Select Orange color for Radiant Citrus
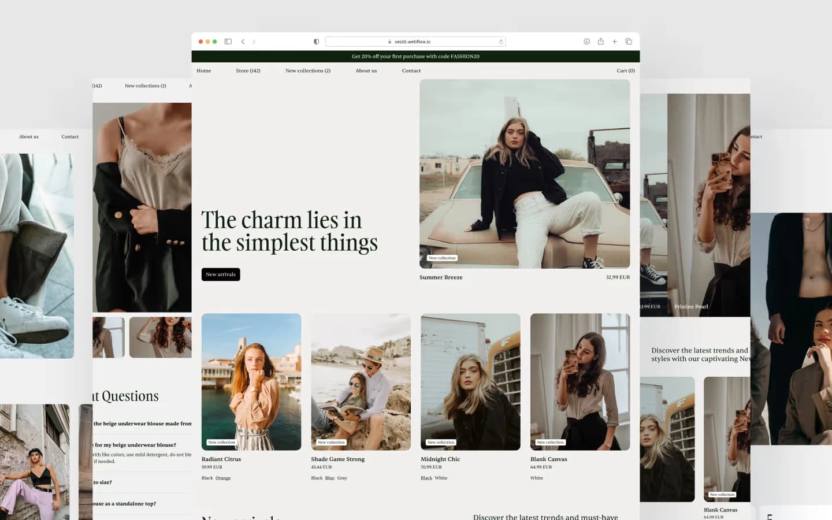This screenshot has height=520, width=832. (223, 478)
